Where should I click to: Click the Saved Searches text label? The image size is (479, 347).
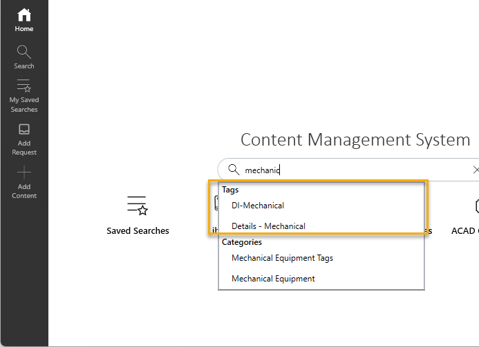tap(138, 231)
